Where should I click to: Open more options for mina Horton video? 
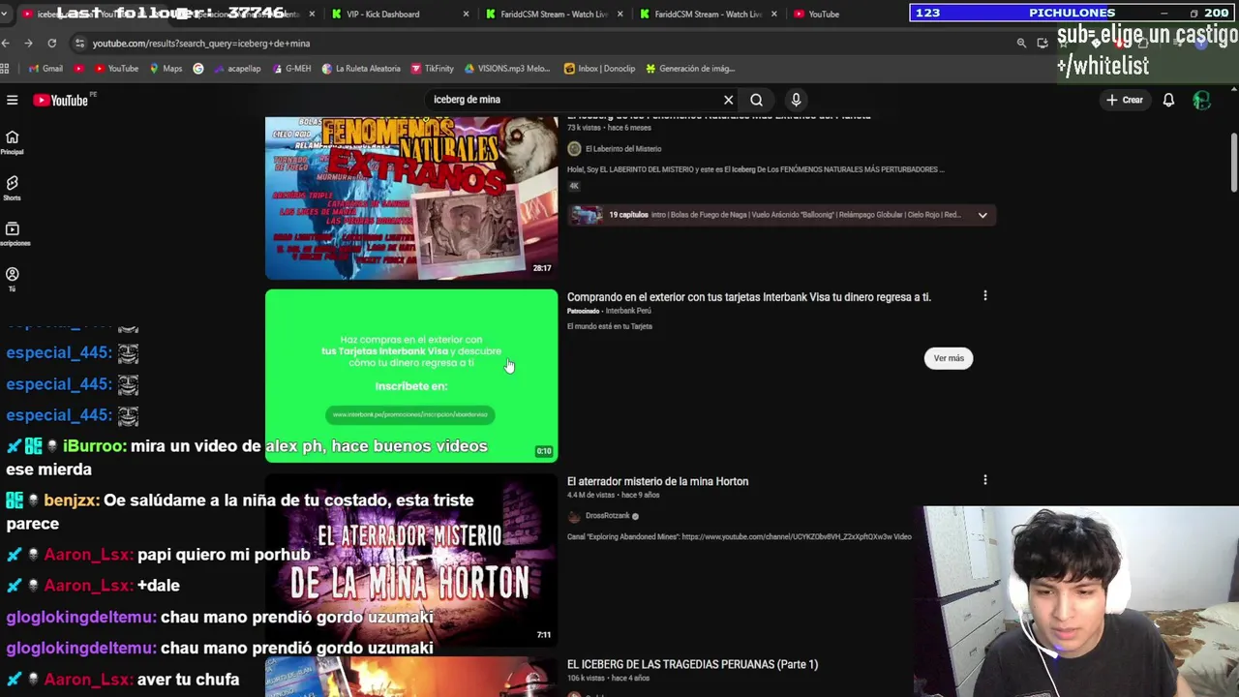click(x=984, y=480)
